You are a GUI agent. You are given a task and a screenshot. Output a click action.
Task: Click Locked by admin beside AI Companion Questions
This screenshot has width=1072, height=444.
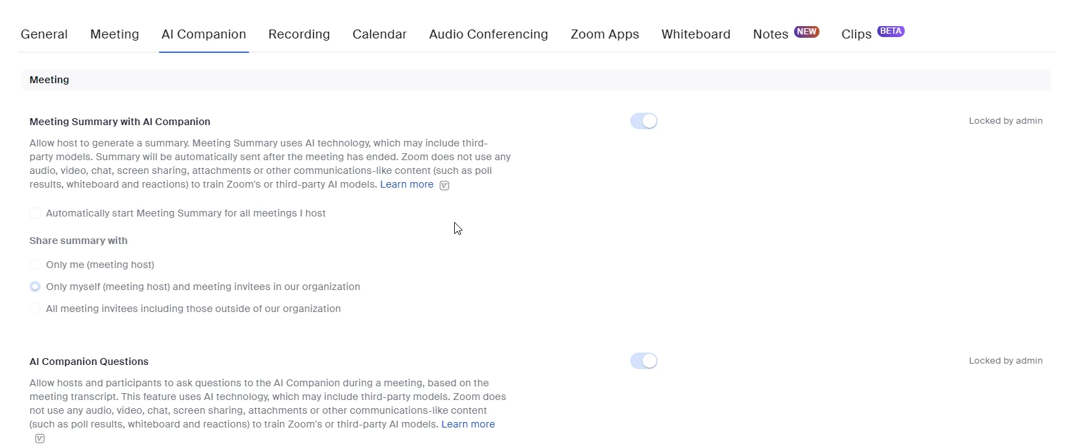point(1005,361)
